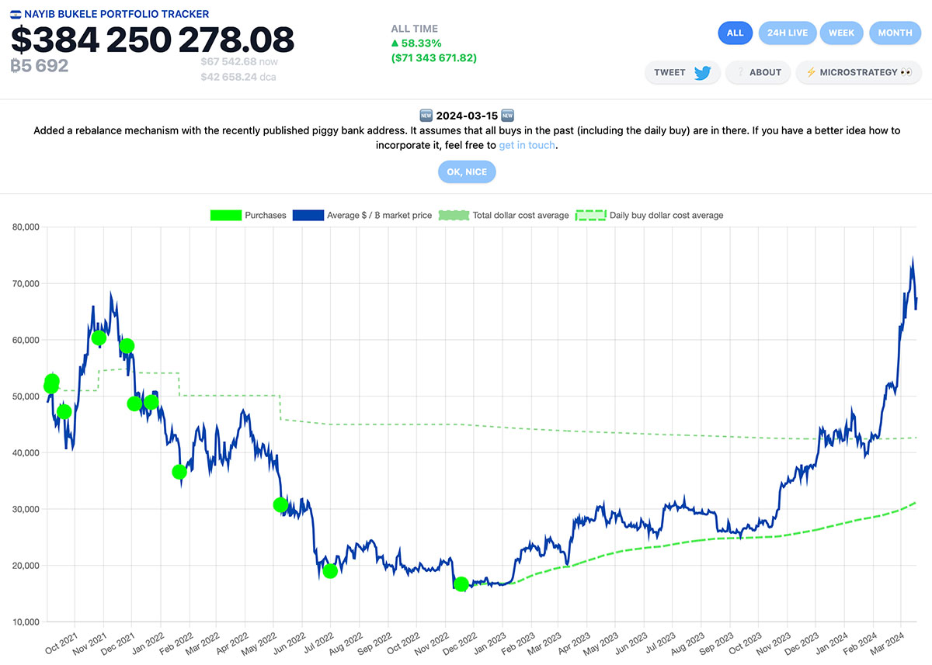Screen dimensions: 932x665
Task: Follow the get in touch link
Action: pyautogui.click(x=527, y=145)
